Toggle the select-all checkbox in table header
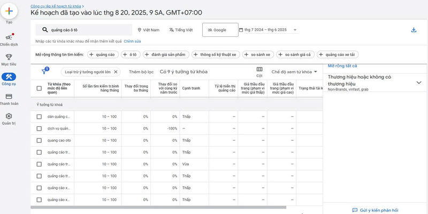The image size is (428, 214). coord(39,88)
